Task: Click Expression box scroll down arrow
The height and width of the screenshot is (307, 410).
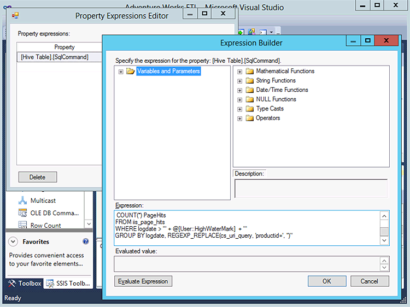Action: click(x=384, y=240)
